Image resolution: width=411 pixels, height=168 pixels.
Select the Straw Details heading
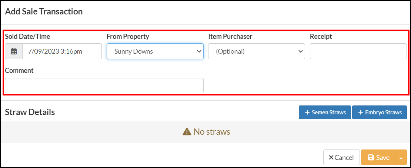tap(30, 112)
